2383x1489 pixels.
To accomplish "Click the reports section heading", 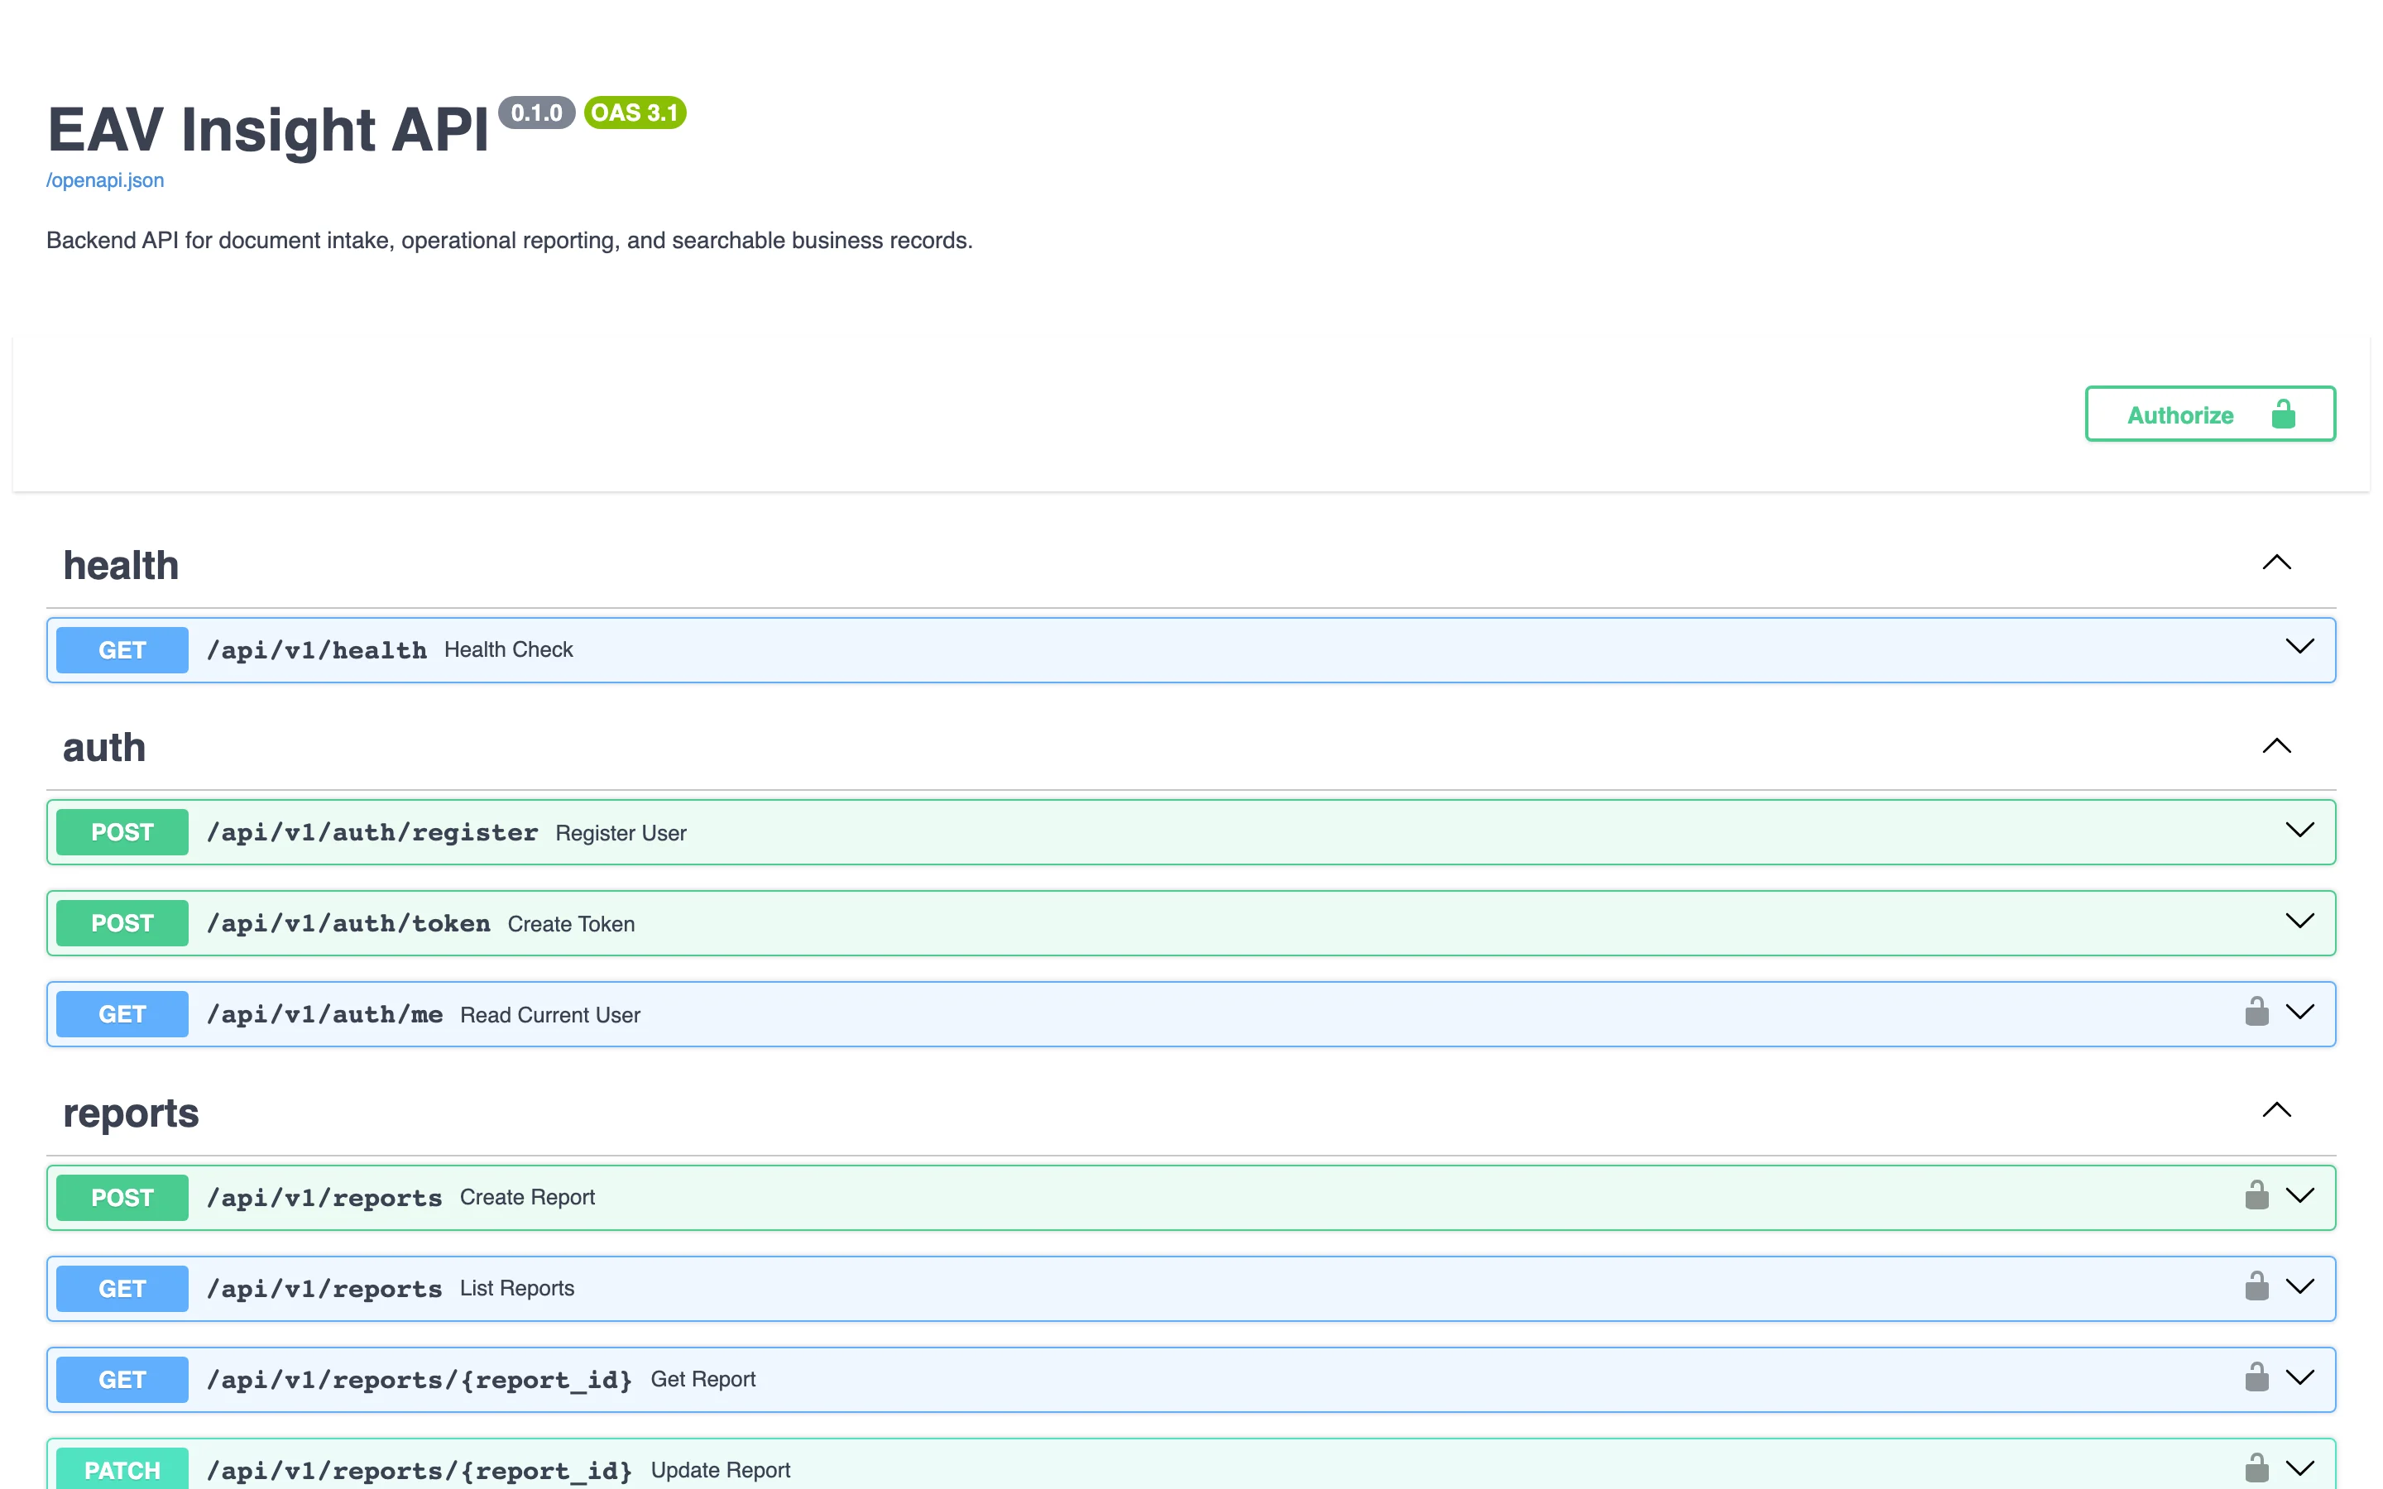I will coord(131,1113).
